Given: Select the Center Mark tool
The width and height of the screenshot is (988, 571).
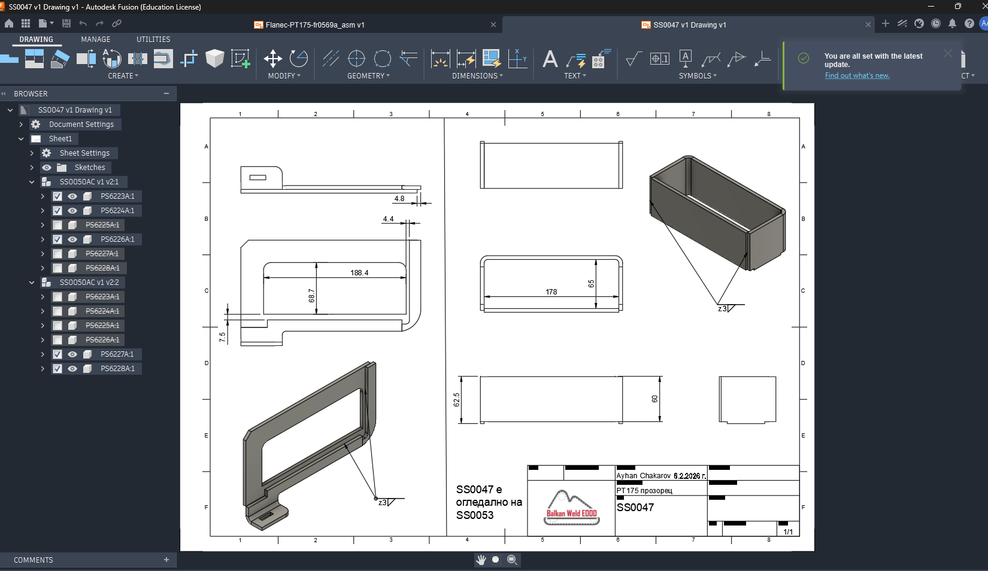Looking at the screenshot, I should point(356,59).
